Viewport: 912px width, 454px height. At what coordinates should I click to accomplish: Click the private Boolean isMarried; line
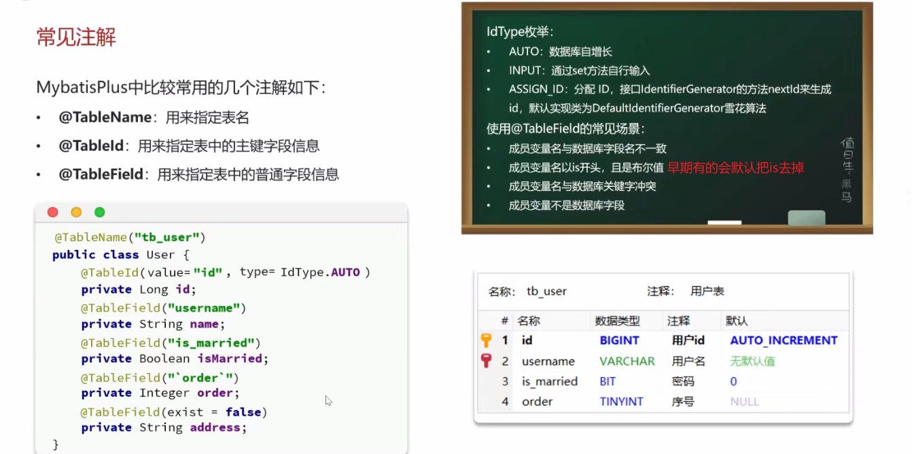click(x=175, y=359)
